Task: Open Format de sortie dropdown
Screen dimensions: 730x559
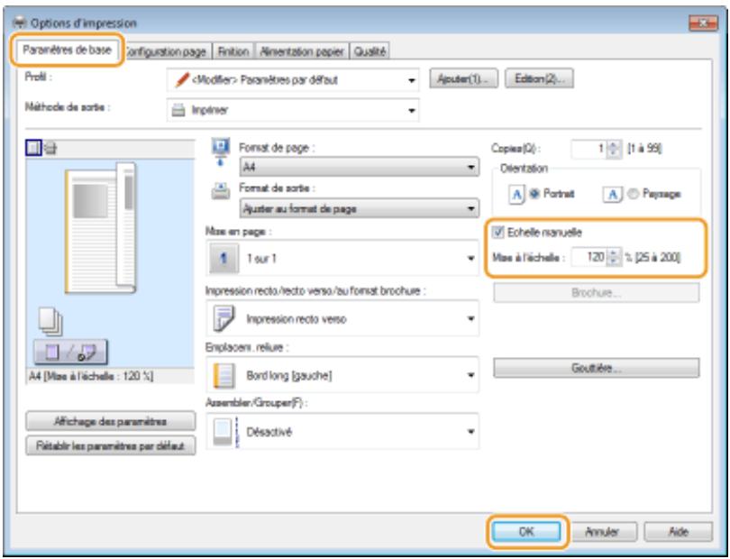Action: (359, 208)
